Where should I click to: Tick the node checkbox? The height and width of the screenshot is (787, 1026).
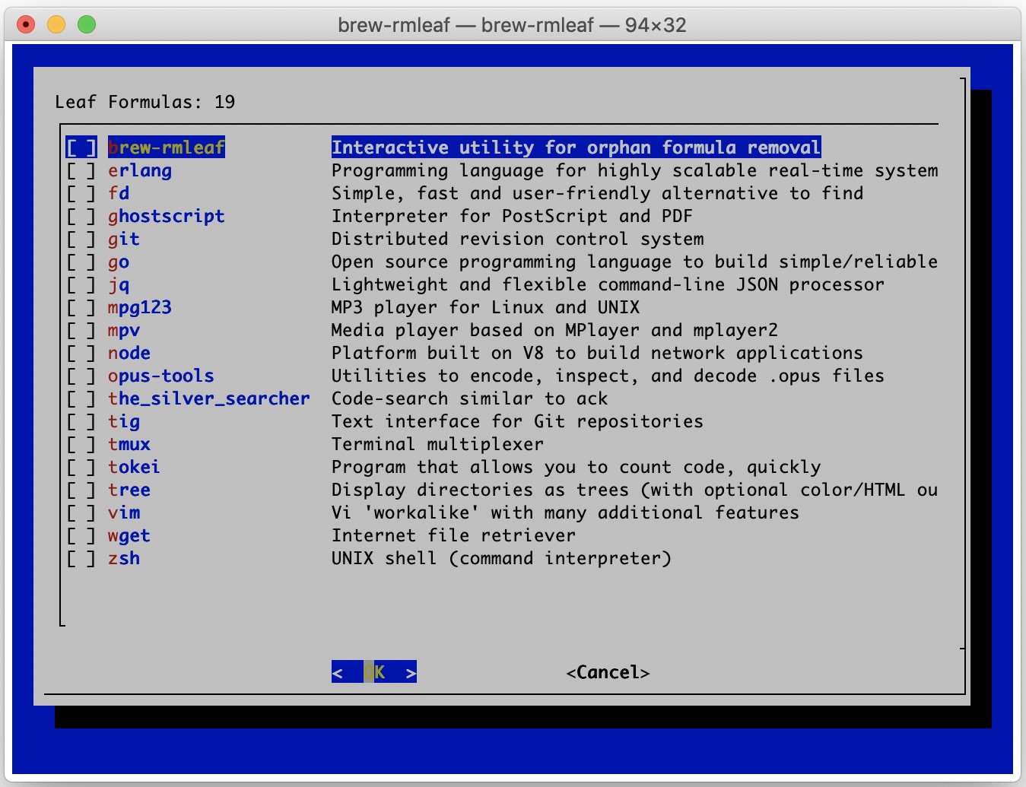coord(81,353)
